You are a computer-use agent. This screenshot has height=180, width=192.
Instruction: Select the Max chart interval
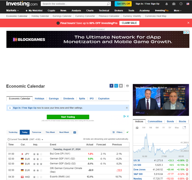[x=177, y=128]
